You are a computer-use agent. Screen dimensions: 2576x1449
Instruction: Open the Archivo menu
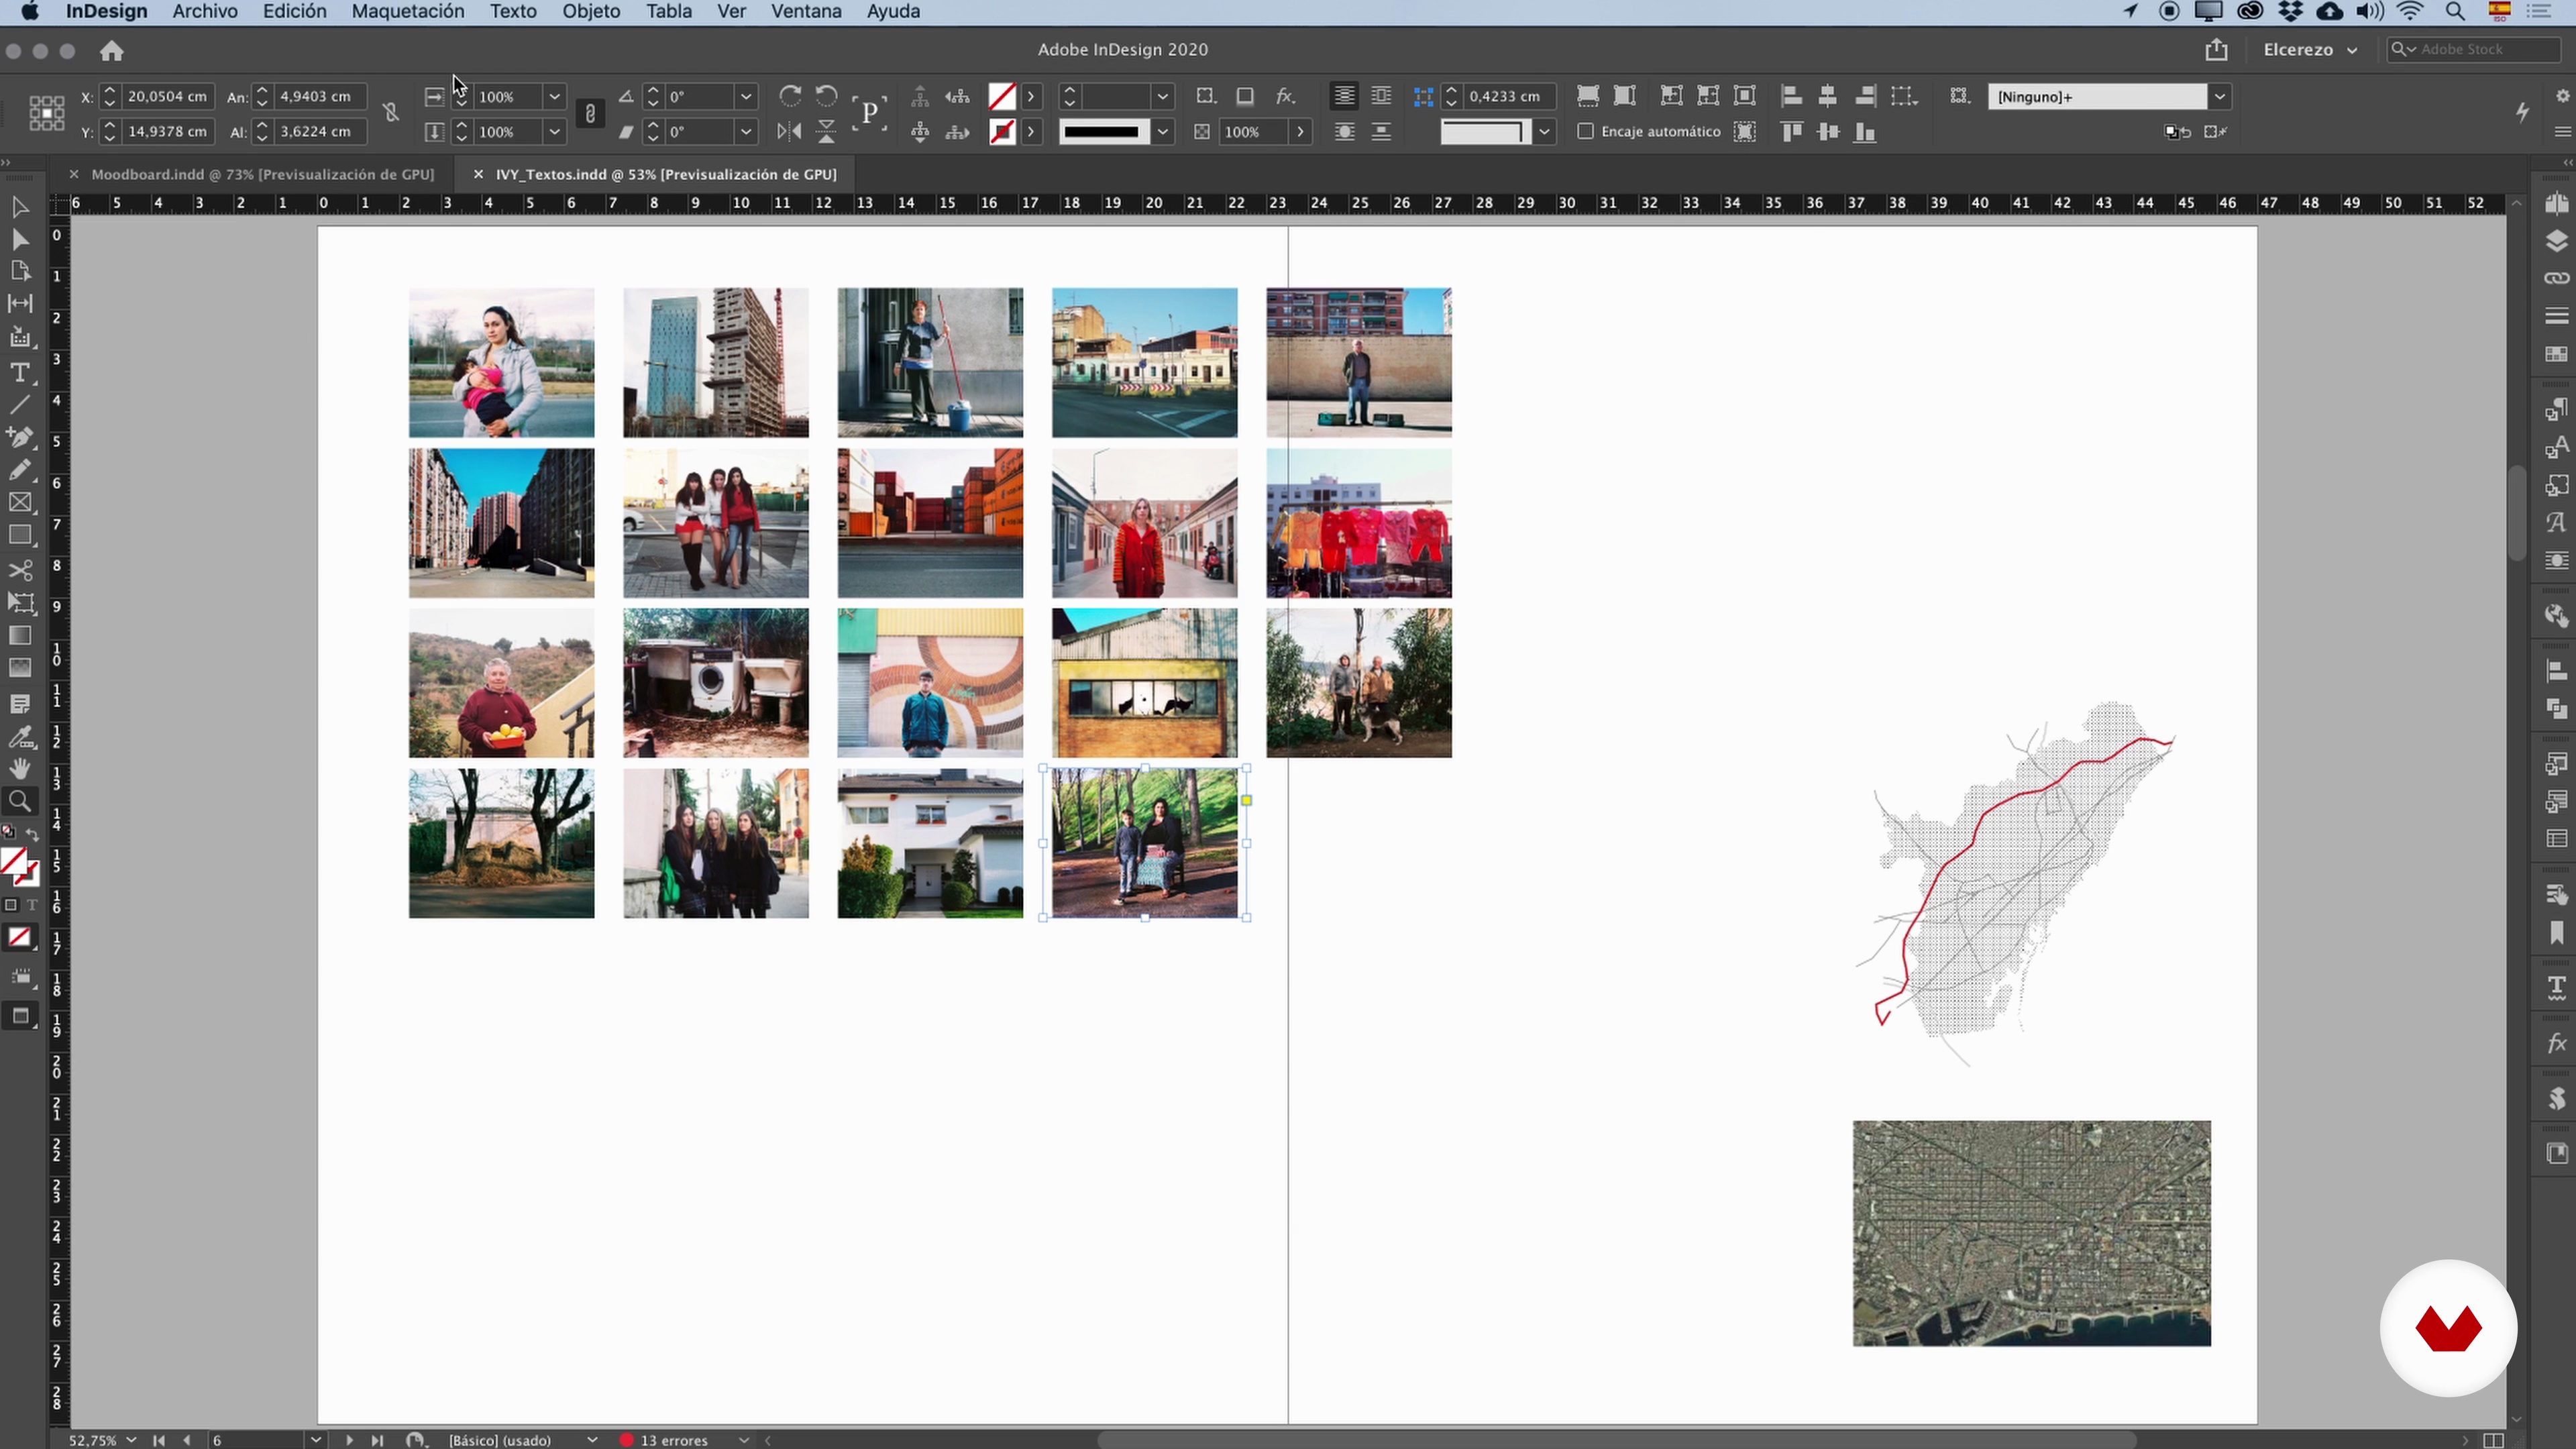click(205, 11)
